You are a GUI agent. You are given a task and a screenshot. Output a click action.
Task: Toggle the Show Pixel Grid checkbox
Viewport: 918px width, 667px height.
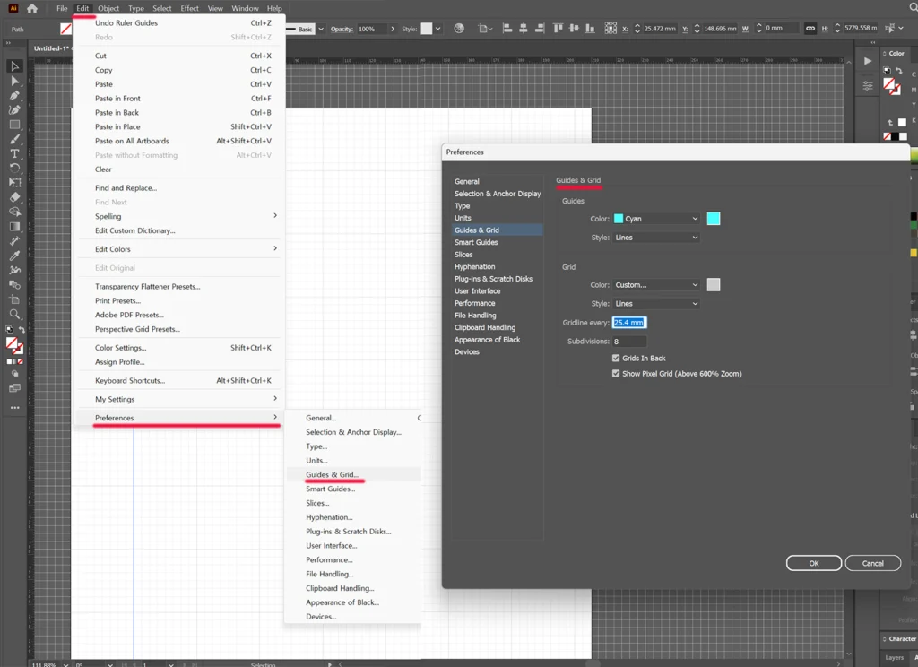[x=616, y=373]
